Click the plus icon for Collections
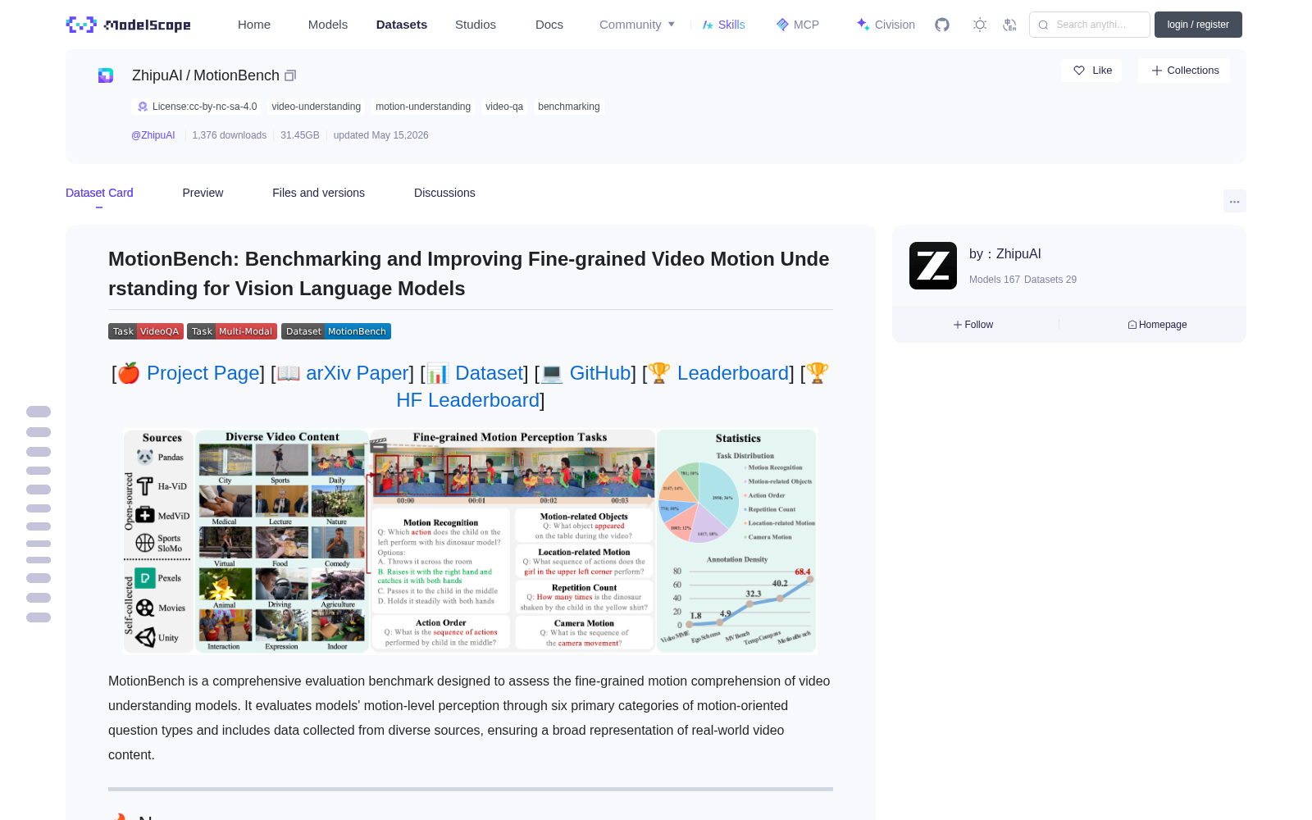Image resolution: width=1312 pixels, height=820 pixels. 1157,71
